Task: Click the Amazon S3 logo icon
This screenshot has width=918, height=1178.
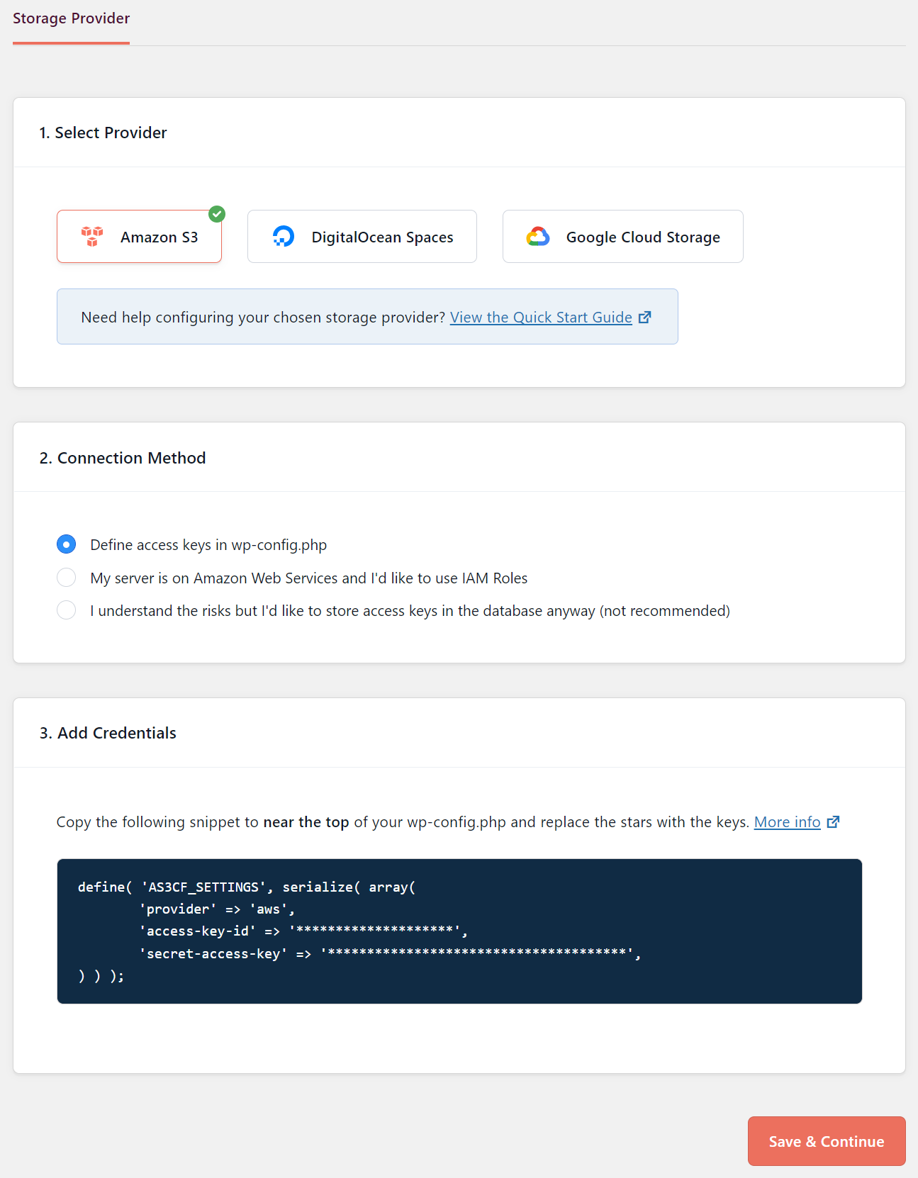Action: tap(92, 237)
